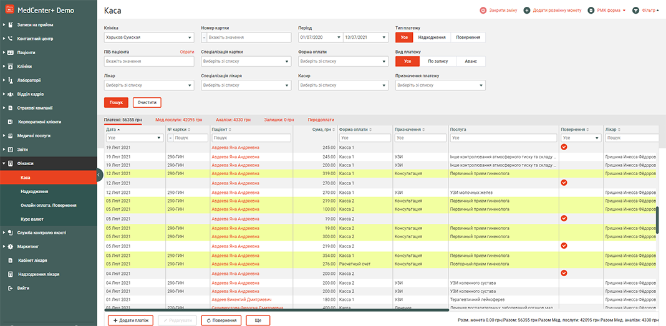Click the Add change coin plus icon
The height and width of the screenshot is (326, 666).
(x=527, y=11)
